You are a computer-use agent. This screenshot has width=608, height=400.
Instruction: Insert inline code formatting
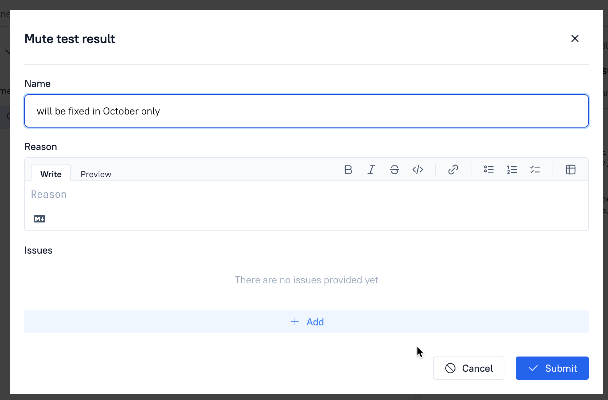(418, 170)
